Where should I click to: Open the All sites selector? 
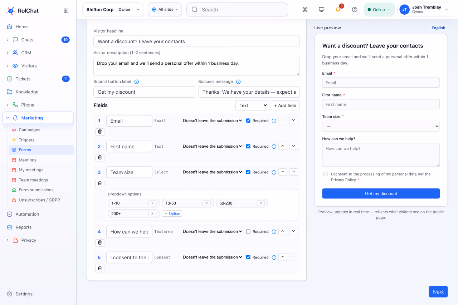165,10
